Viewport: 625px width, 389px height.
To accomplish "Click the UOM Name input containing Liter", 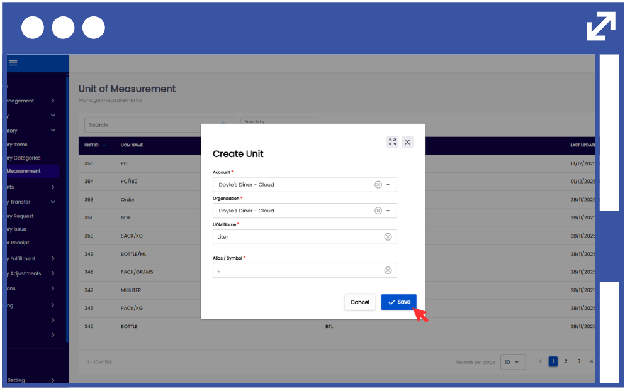I will (296, 237).
